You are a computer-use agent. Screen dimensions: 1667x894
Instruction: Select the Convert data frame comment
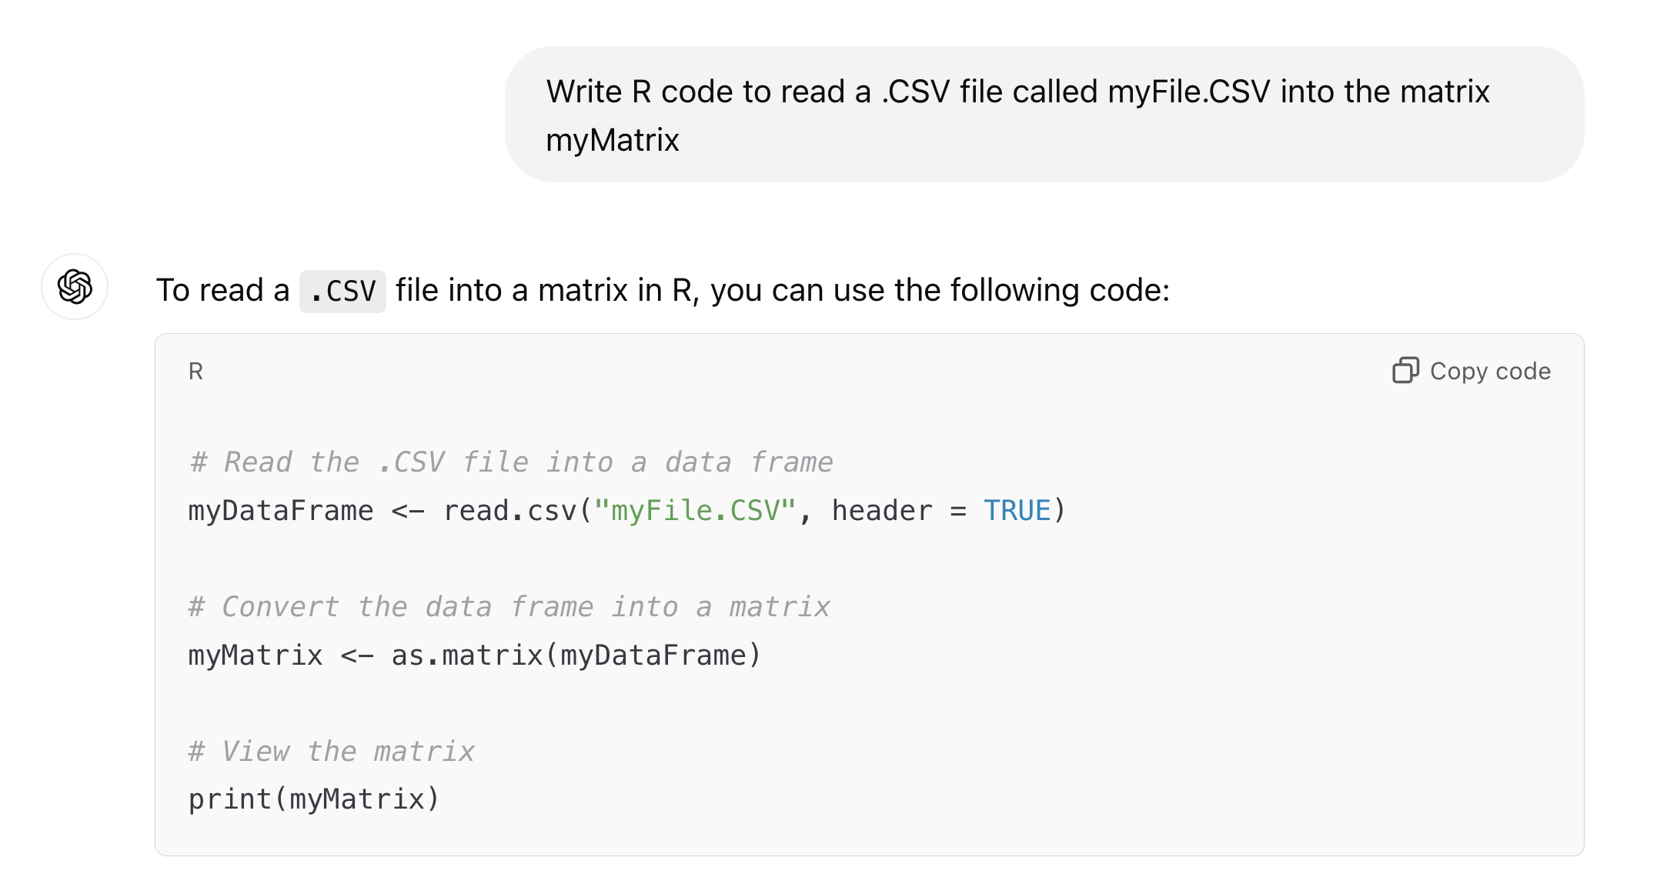[509, 606]
